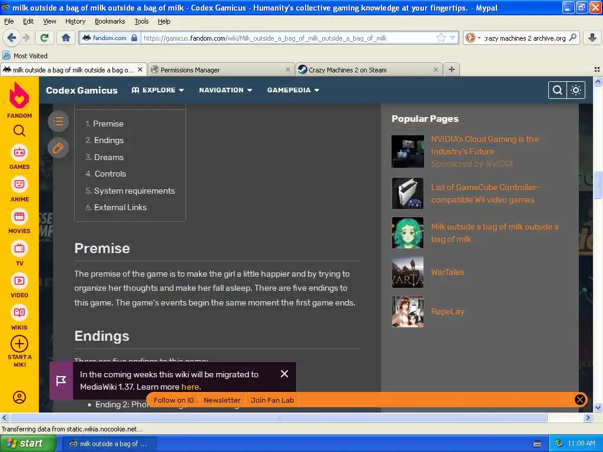The width and height of the screenshot is (603, 452).
Task: Switch to the Permissions Manager tab
Action: [221, 69]
